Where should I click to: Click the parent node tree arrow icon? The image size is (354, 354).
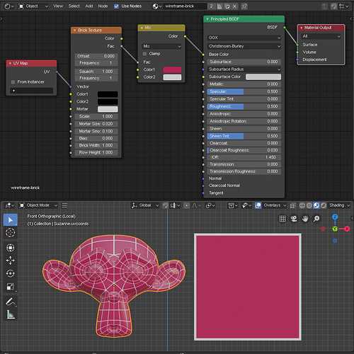click(324, 6)
